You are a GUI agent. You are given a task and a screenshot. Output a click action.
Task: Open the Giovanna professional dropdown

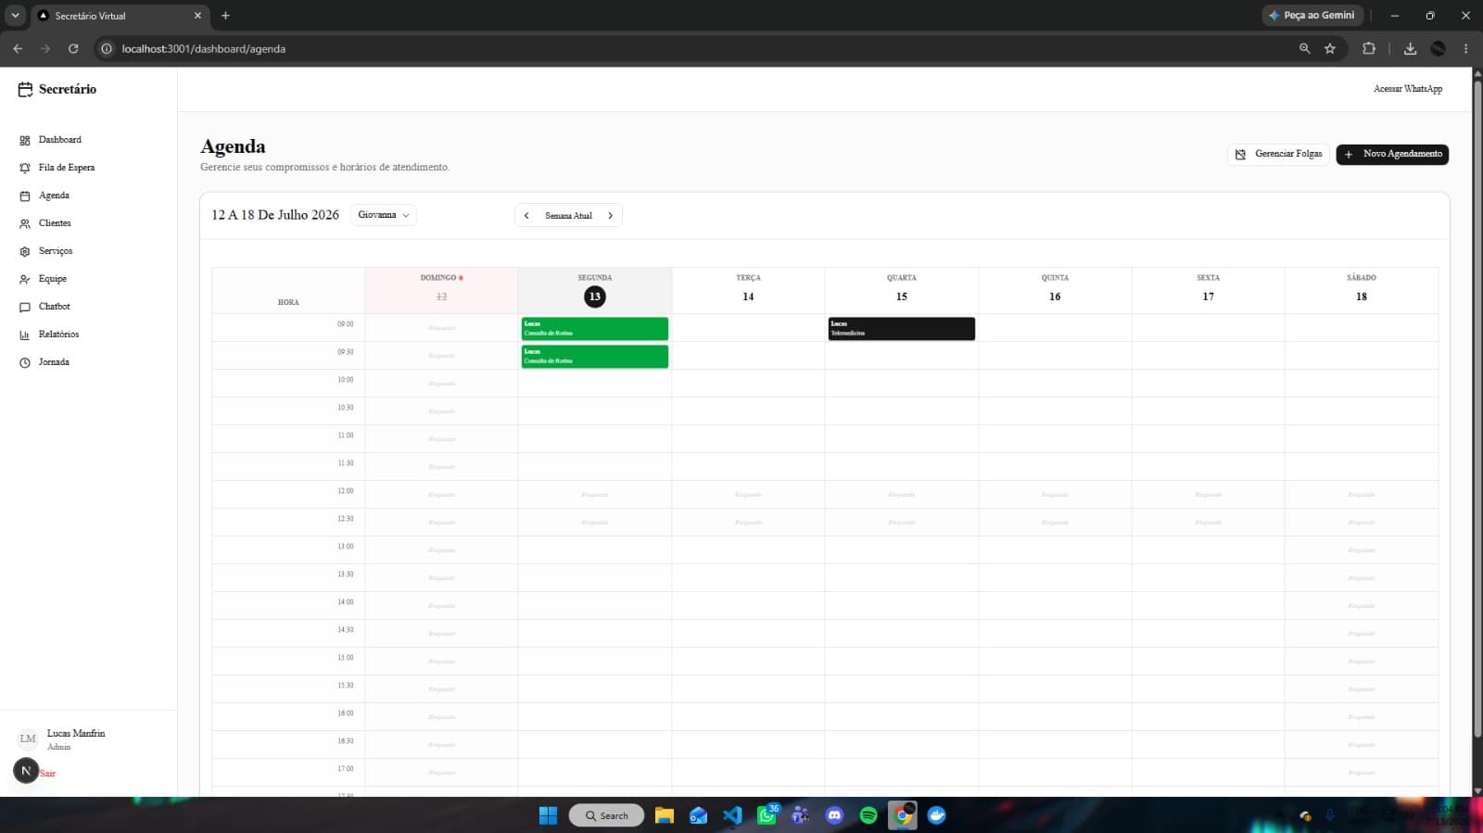tap(384, 215)
